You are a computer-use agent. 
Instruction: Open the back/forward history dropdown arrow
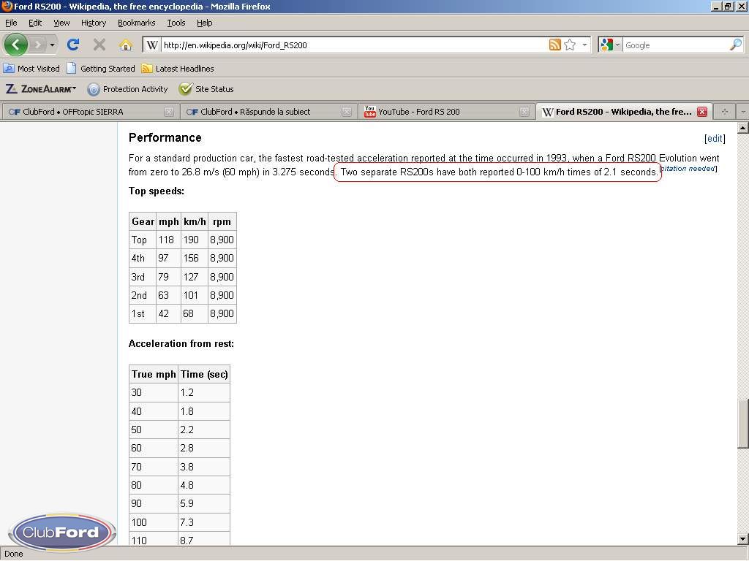tap(52, 45)
